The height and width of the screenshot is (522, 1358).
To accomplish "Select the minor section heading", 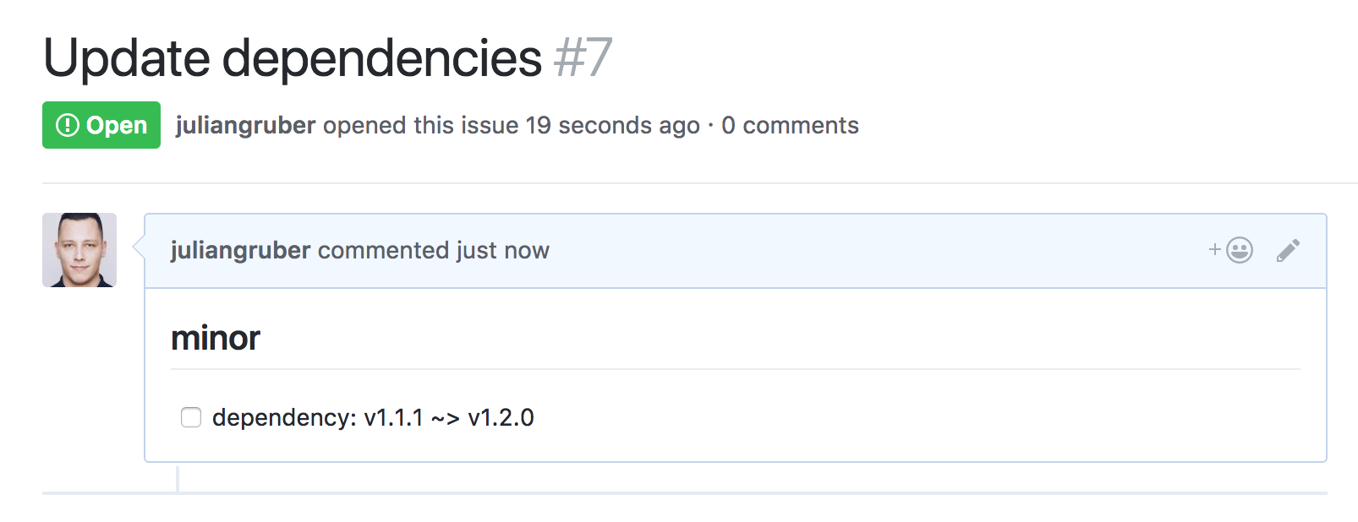I will tap(215, 337).
